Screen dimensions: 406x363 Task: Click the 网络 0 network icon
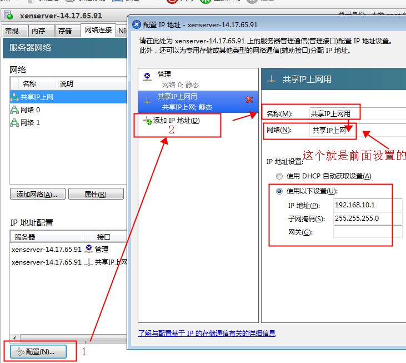click(14, 110)
